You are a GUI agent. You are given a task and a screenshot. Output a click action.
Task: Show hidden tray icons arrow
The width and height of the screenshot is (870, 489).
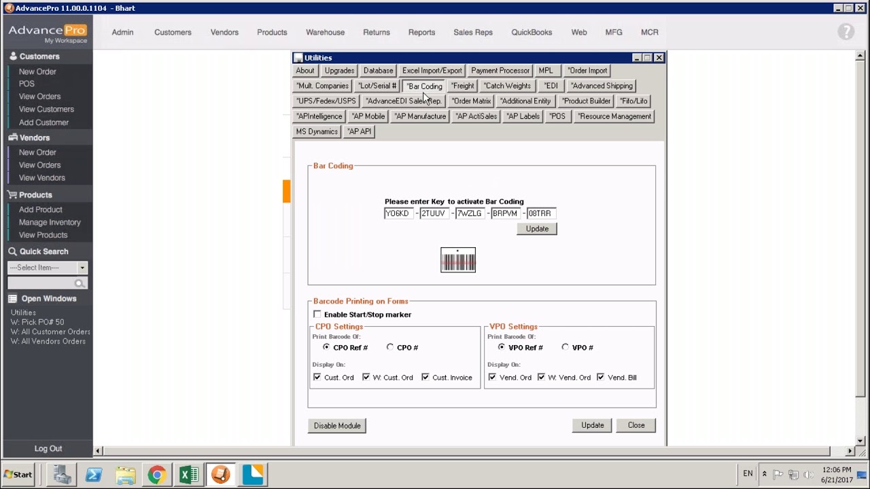click(764, 474)
